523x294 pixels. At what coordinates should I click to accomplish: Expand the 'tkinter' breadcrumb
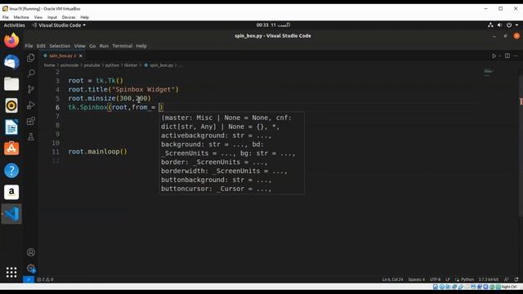(x=131, y=65)
